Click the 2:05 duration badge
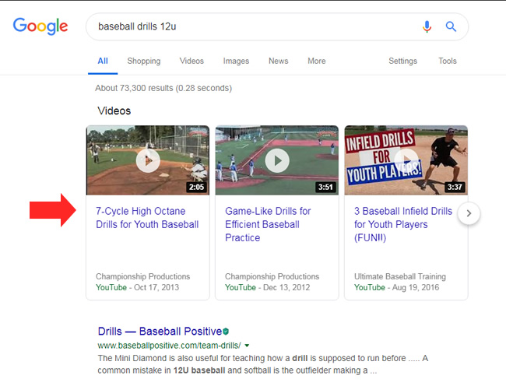506x386 pixels. tap(196, 187)
